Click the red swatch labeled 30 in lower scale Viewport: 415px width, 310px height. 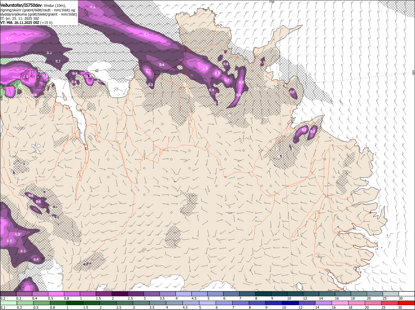tap(407, 303)
